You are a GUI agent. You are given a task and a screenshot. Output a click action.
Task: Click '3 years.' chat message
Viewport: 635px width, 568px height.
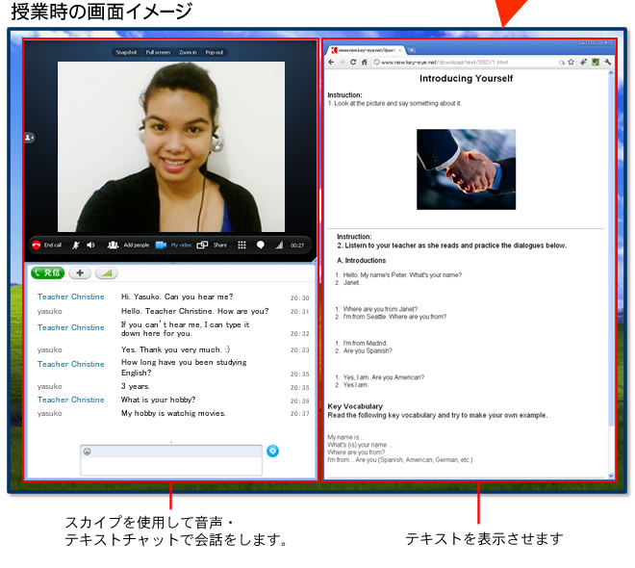click(136, 386)
